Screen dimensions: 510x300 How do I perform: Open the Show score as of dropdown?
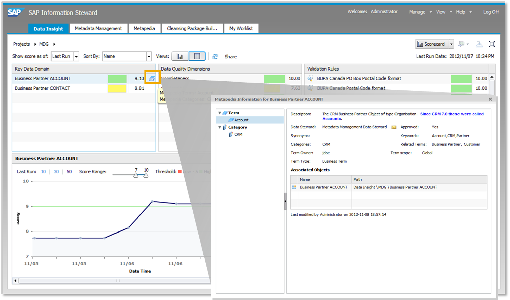(76, 56)
